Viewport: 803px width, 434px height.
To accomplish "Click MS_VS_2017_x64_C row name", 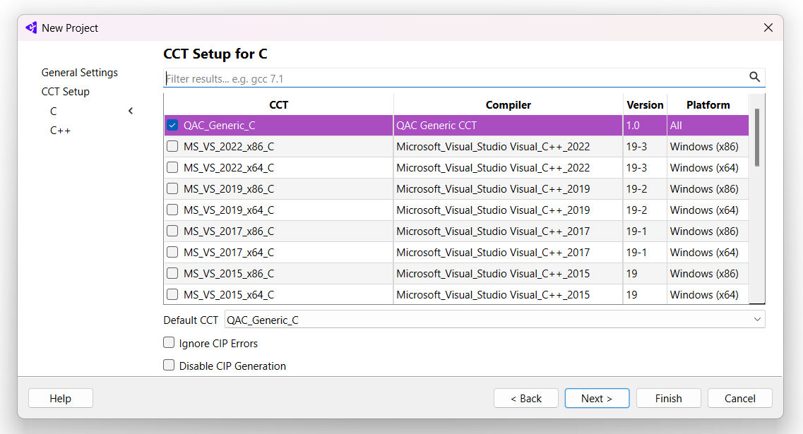I will point(229,253).
